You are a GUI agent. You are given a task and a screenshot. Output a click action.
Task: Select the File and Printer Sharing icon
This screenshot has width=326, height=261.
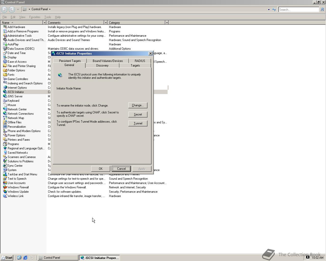(x=5, y=66)
